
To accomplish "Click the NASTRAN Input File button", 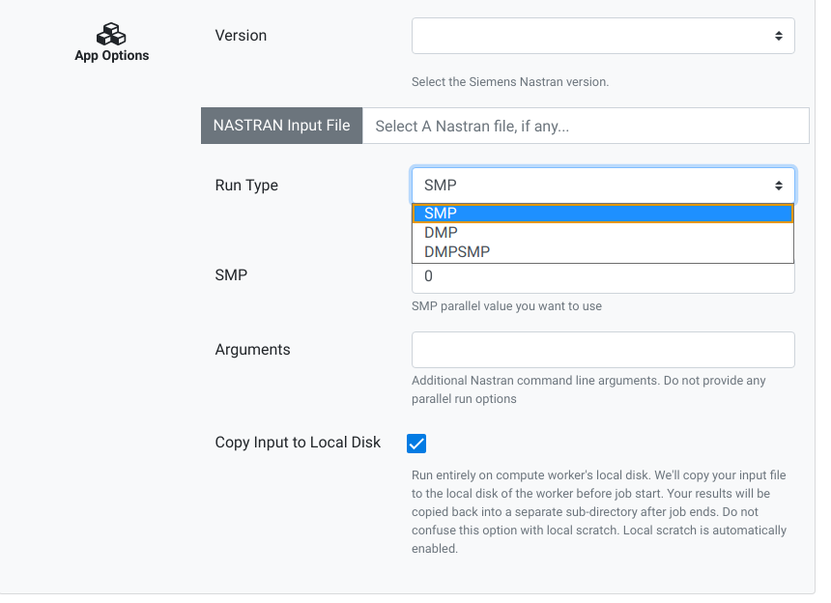I will [281, 126].
